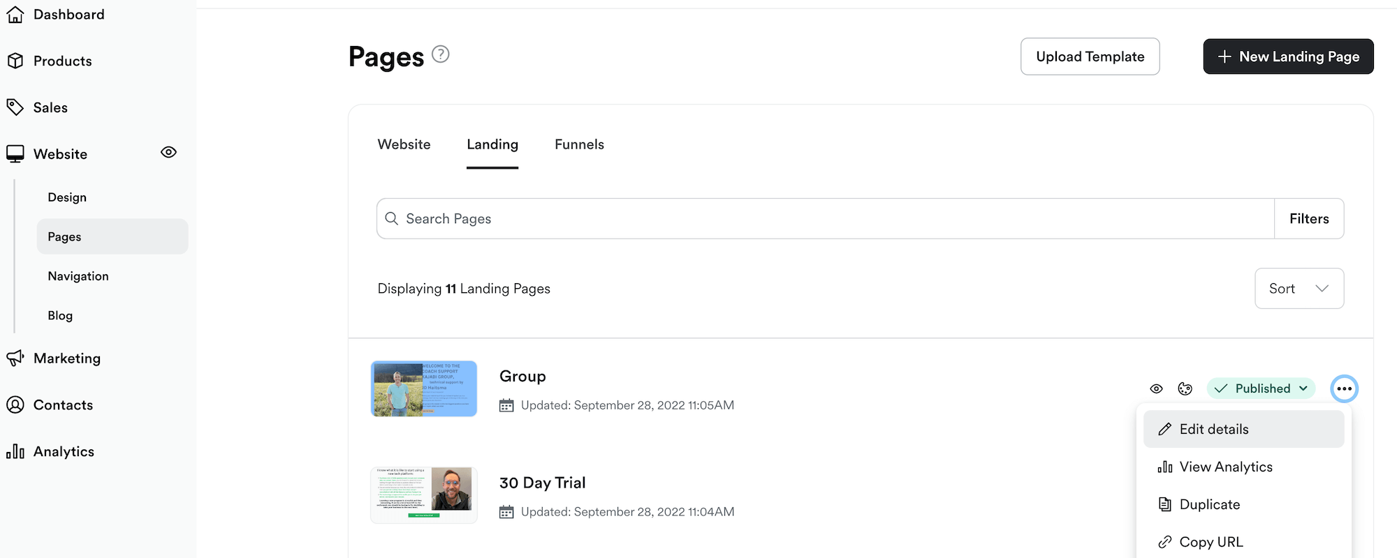Expand the Sort dropdown

[x=1299, y=288]
